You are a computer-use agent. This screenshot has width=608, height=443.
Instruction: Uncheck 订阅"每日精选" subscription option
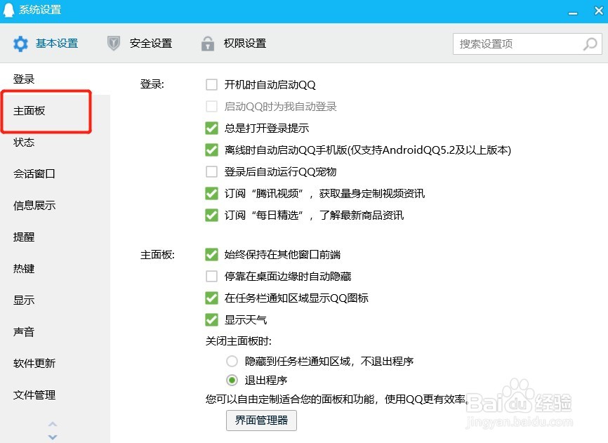tap(212, 215)
